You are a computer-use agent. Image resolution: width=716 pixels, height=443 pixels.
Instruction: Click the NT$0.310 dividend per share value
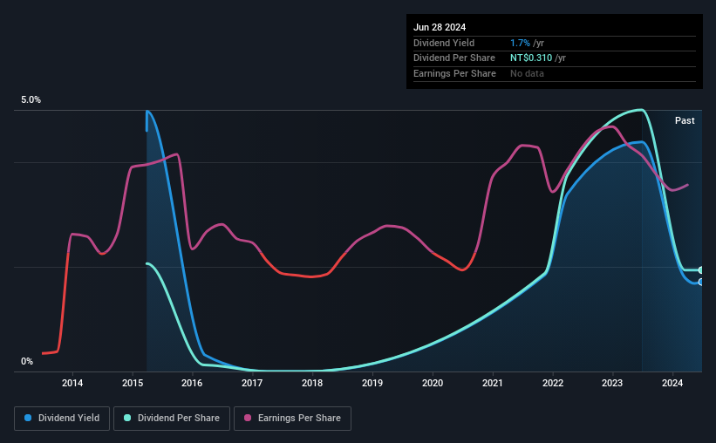531,58
